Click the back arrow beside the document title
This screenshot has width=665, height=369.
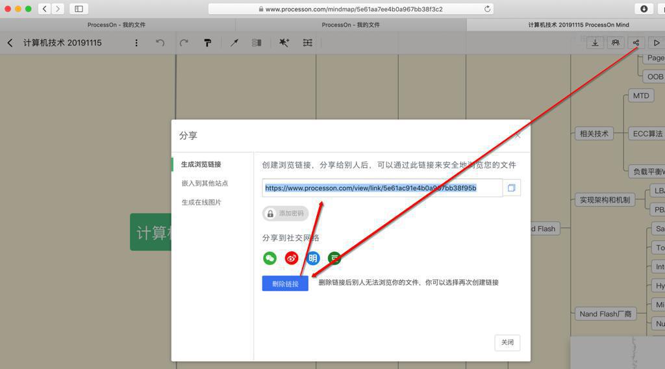pos(10,43)
